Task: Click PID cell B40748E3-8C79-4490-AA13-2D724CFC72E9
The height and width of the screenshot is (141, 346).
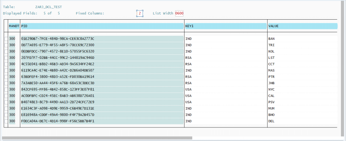Action: (x=102, y=102)
